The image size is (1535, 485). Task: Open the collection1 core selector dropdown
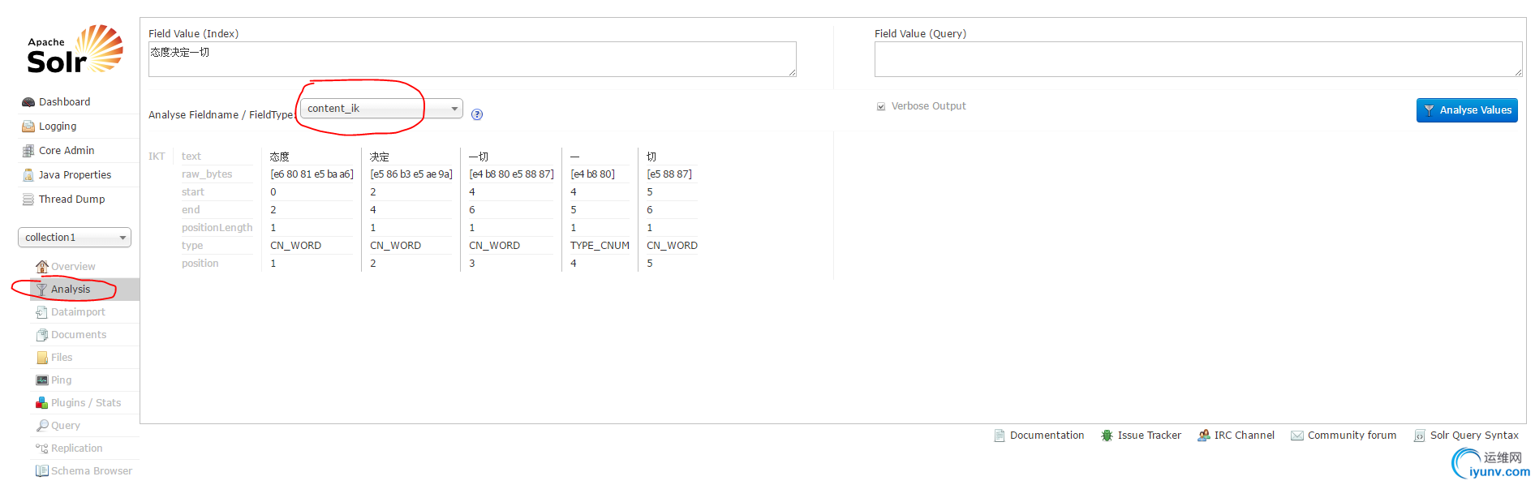pyautogui.click(x=75, y=238)
